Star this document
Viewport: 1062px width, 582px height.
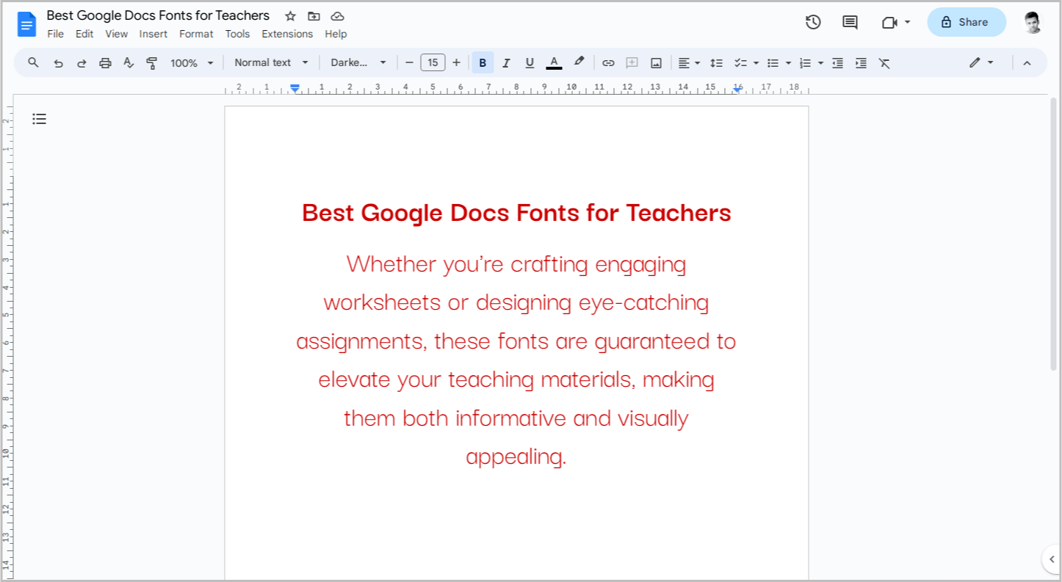(290, 15)
